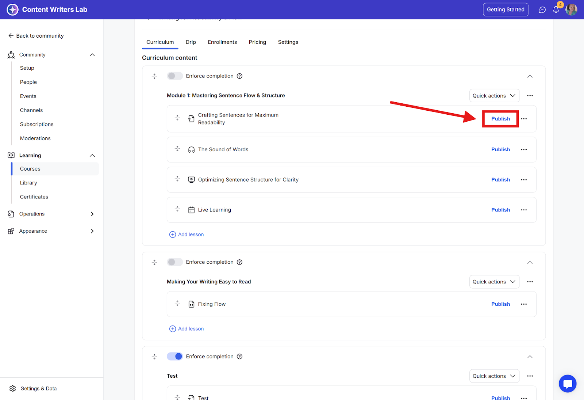Open the Pricing tab
The image size is (584, 400).
click(x=257, y=42)
